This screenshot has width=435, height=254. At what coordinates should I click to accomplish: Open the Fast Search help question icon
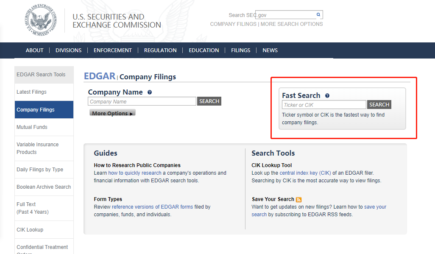point(327,96)
